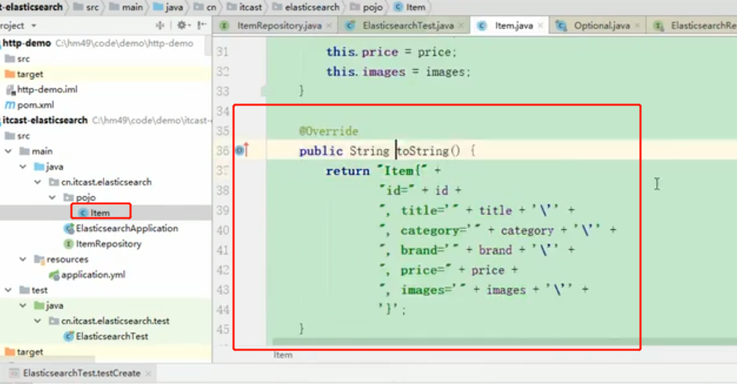
Task: Click line number 40 in the gutter
Action: [223, 230]
